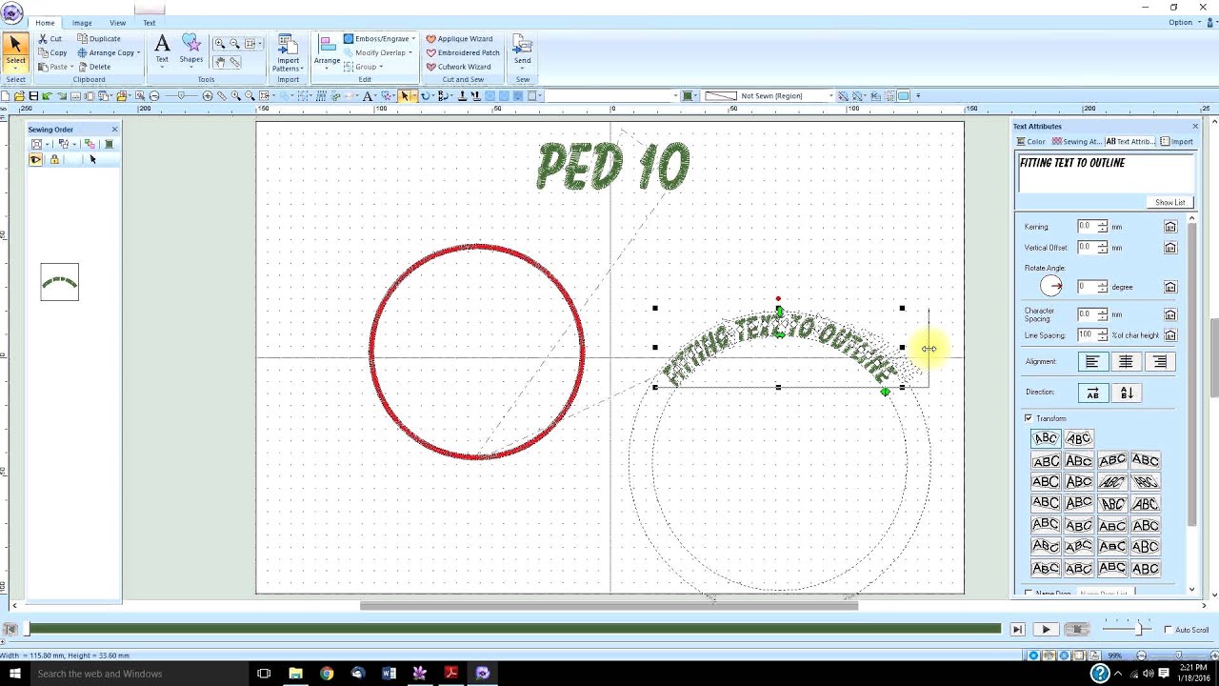Switch to the Home ribbon tab

(x=45, y=23)
